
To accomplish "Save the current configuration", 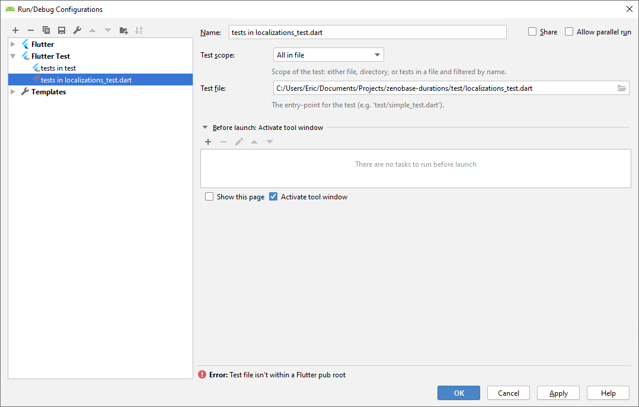I will (x=62, y=30).
